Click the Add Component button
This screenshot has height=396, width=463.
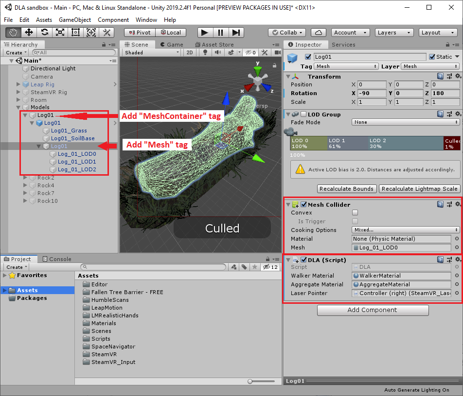(373, 310)
